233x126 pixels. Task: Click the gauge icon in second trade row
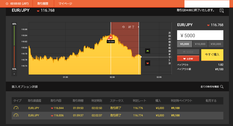16,115
